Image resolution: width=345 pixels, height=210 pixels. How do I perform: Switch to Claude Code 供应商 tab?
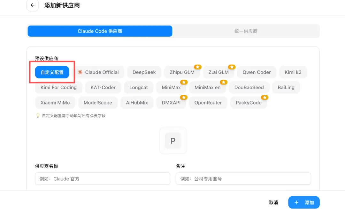[x=100, y=31]
